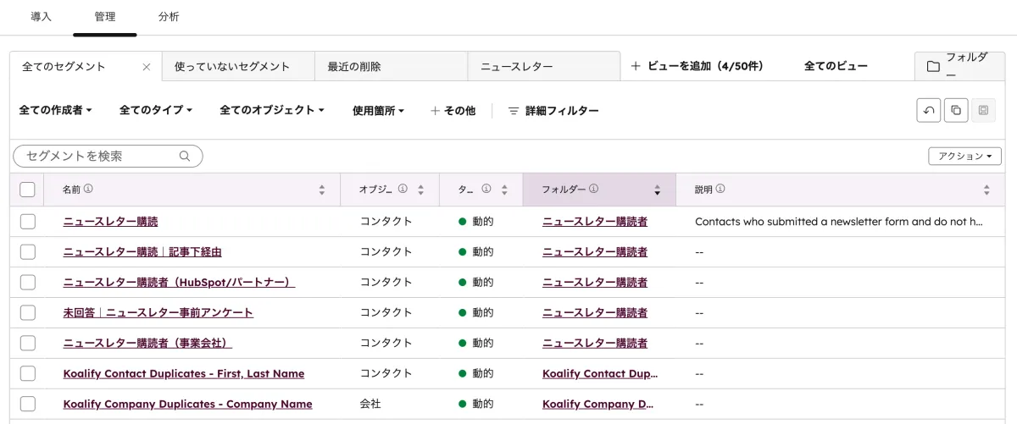This screenshot has width=1017, height=424.
Task: Click the duplicate view icon
Action: click(x=956, y=110)
